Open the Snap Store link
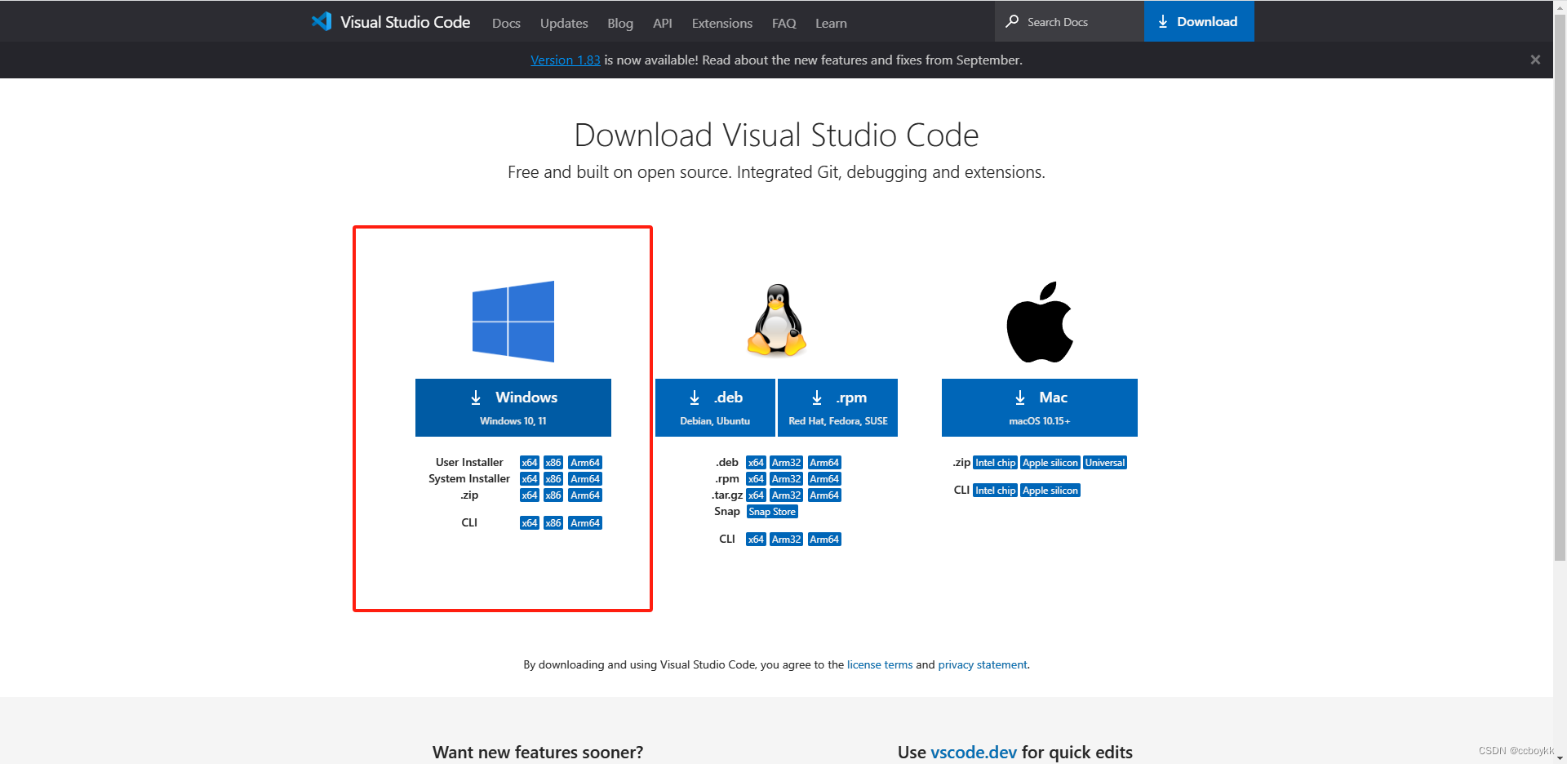 (x=772, y=512)
